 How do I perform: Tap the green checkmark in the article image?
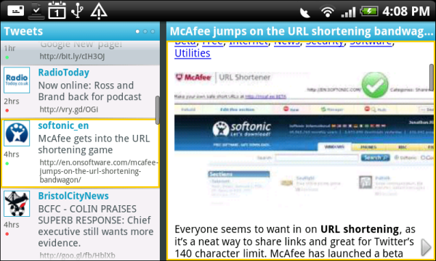coord(375,85)
